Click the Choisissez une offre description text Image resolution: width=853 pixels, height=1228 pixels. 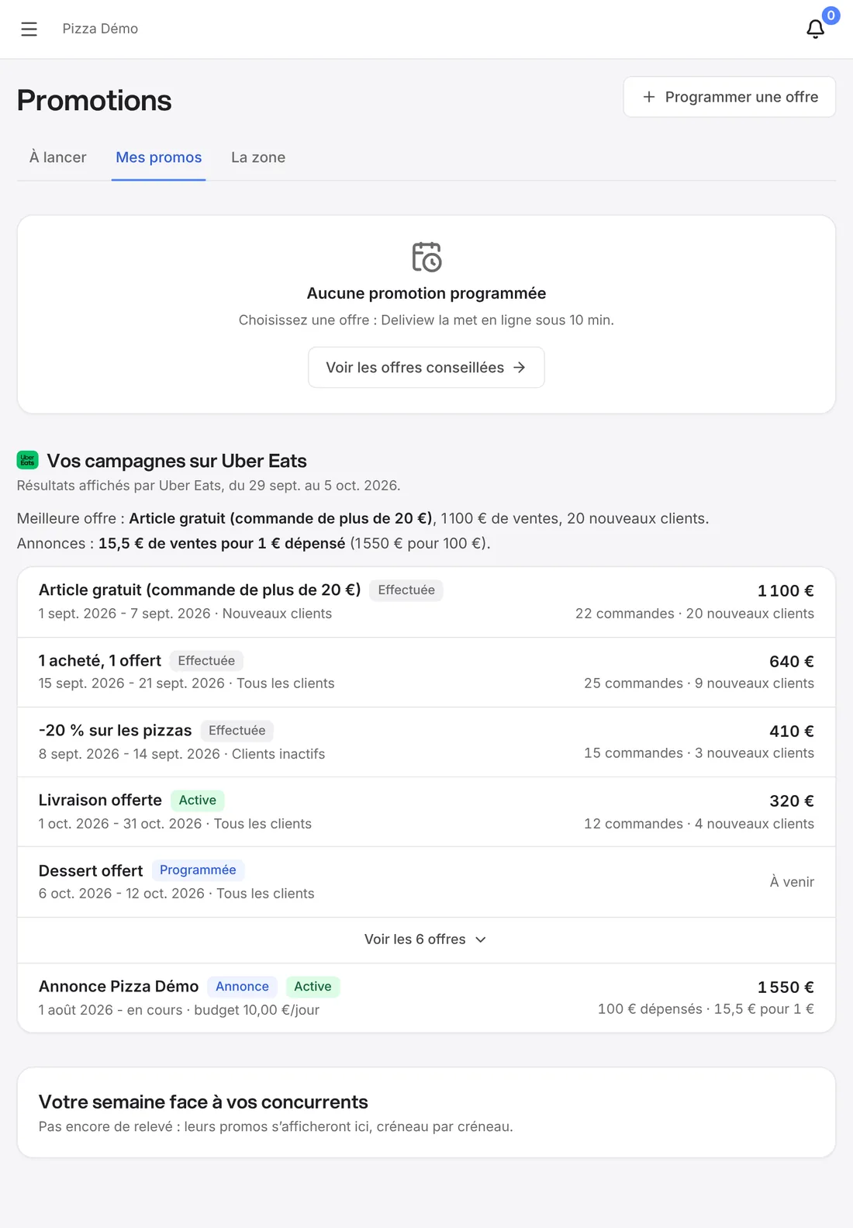click(x=427, y=320)
